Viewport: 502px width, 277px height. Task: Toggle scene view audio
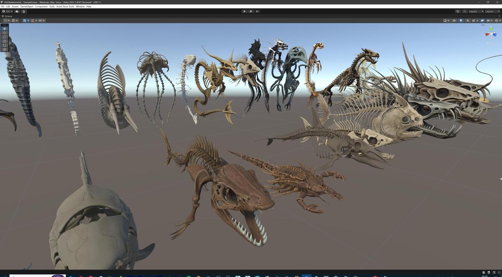click(468, 20)
